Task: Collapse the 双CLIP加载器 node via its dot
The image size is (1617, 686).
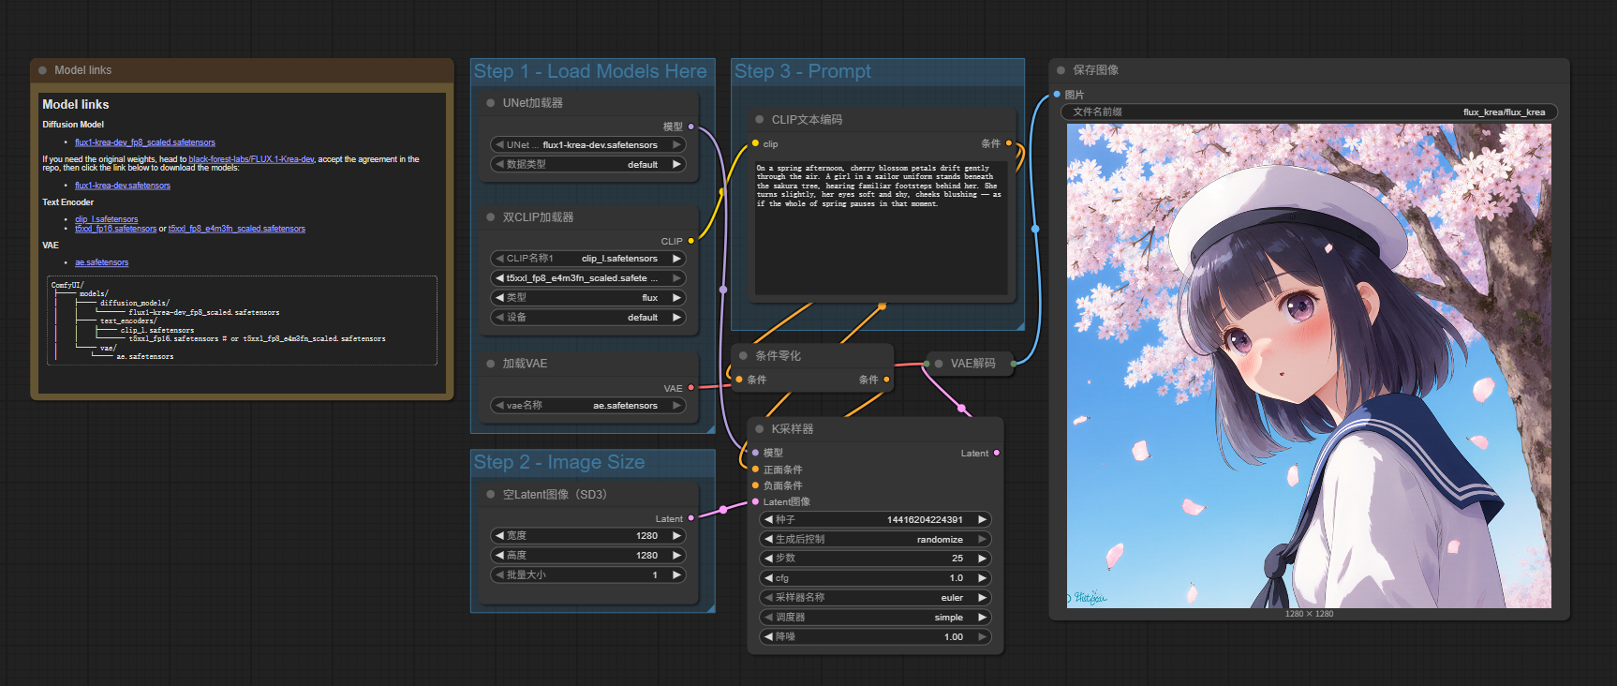Action: click(x=491, y=217)
